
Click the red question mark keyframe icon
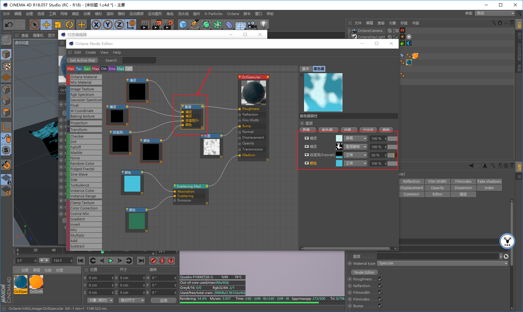pyautogui.click(x=171, y=261)
